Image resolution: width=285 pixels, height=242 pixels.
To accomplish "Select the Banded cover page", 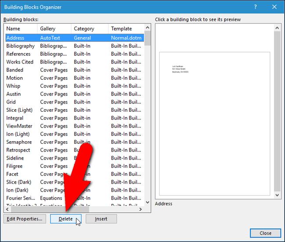I will coord(75,70).
